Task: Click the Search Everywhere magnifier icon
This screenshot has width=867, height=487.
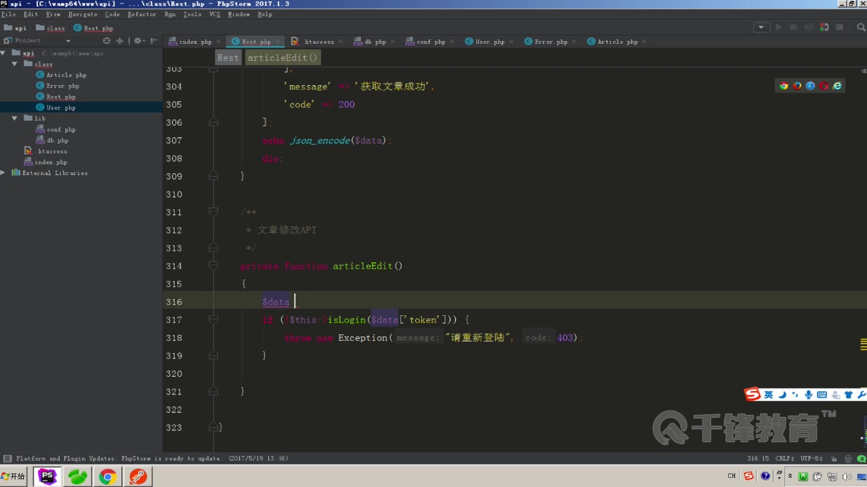Action: click(x=861, y=28)
